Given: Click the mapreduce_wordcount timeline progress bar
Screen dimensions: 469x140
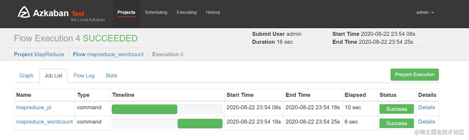Looking at the screenshot, I should click(x=200, y=124).
